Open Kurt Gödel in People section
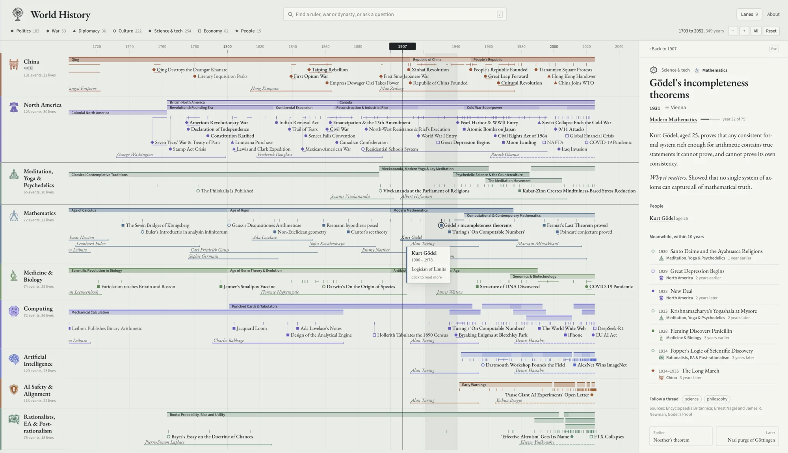This screenshot has height=453, width=788. (662, 218)
